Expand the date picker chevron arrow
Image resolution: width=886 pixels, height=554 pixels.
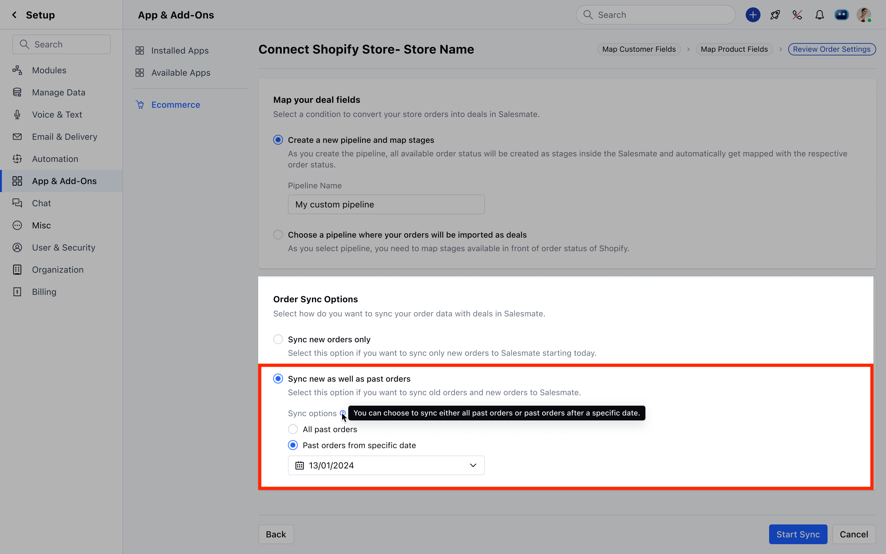[x=473, y=465]
